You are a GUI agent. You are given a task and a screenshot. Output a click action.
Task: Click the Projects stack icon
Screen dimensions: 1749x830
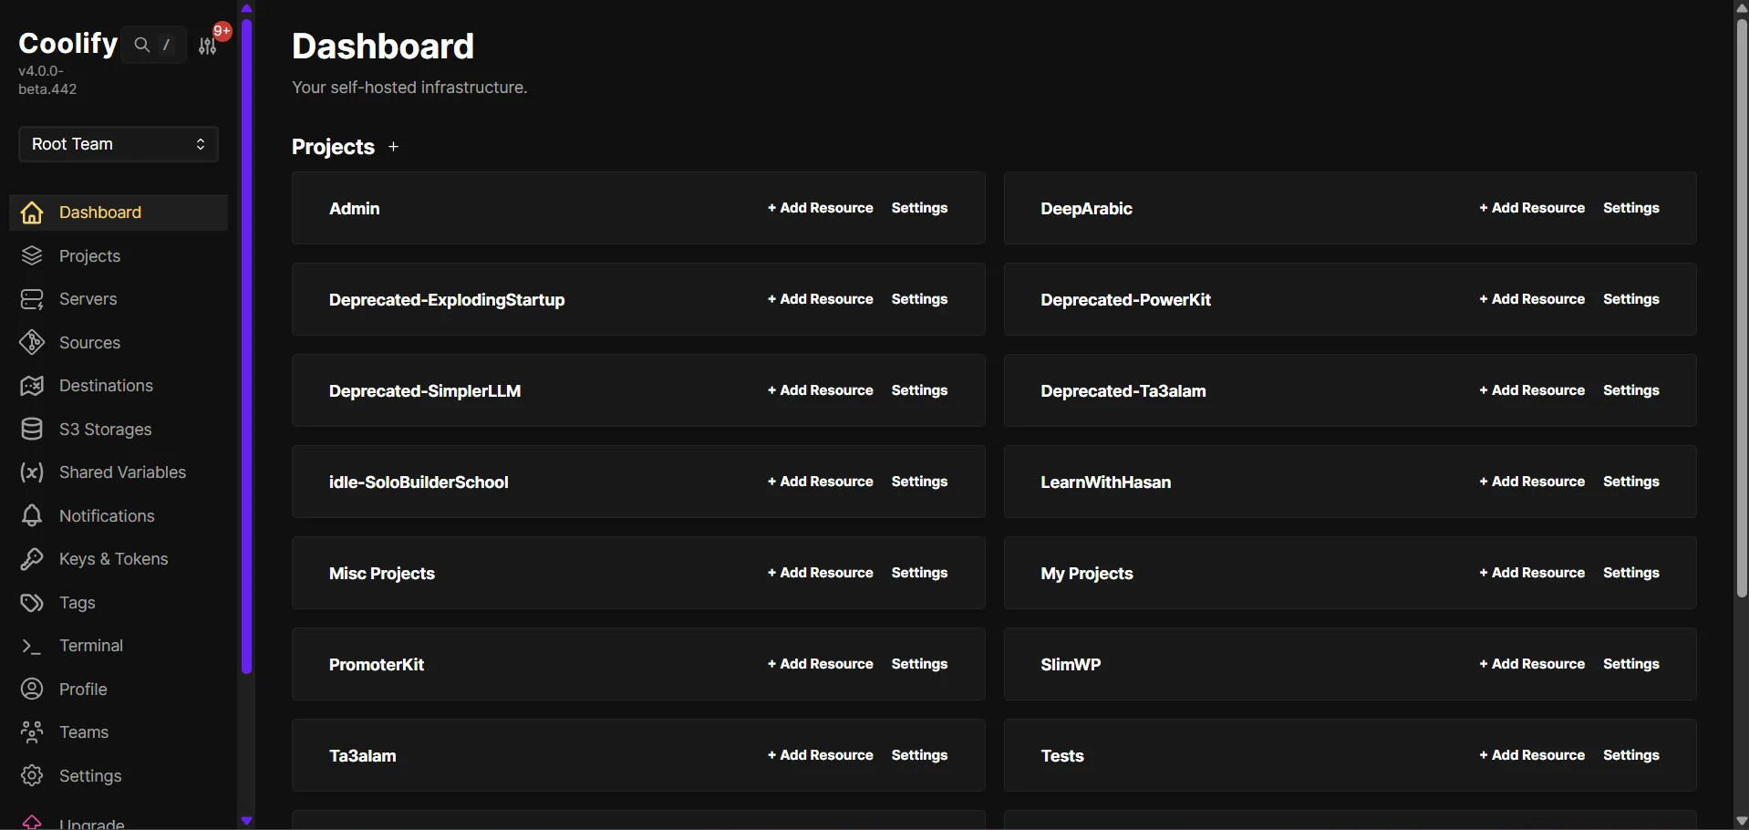[32, 256]
